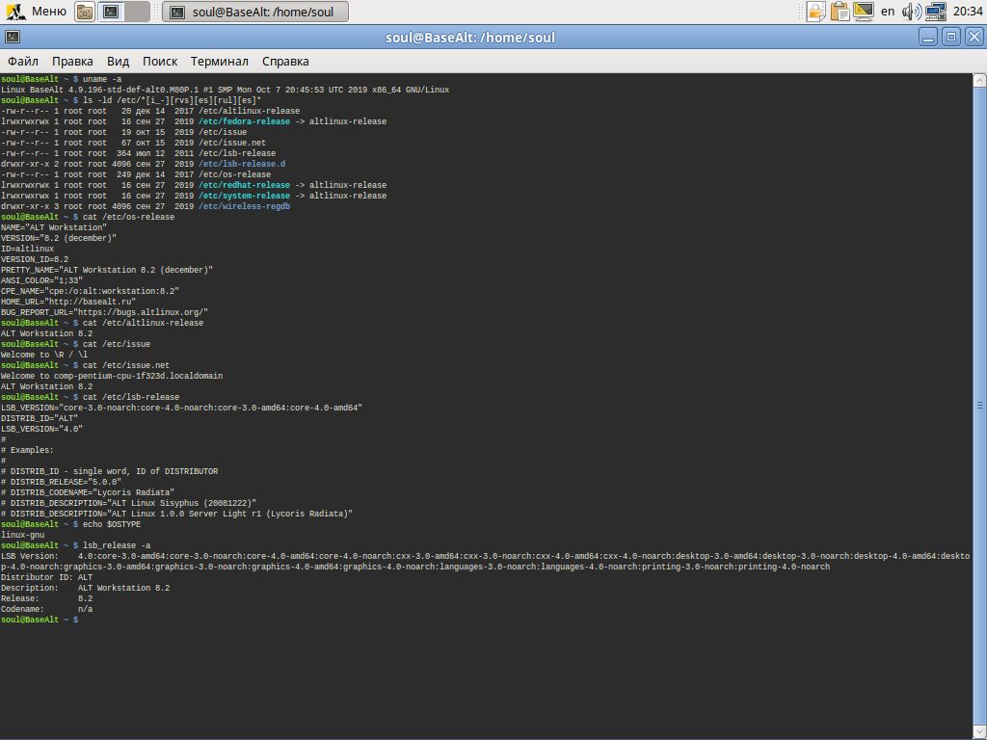Image resolution: width=987 pixels, height=740 pixels.
Task: Open the Справка menu
Action: pos(285,61)
